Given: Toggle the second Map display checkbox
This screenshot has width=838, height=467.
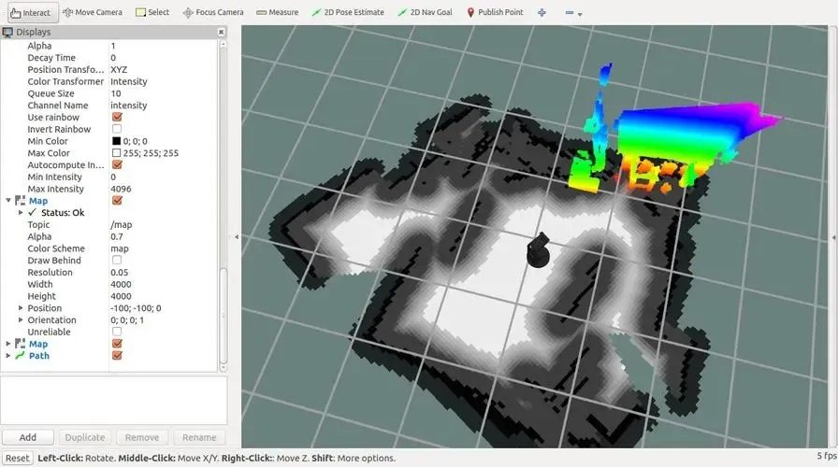Looking at the screenshot, I should pos(117,344).
